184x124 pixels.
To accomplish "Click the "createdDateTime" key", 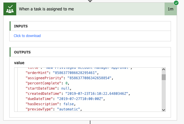I will 43,94.
